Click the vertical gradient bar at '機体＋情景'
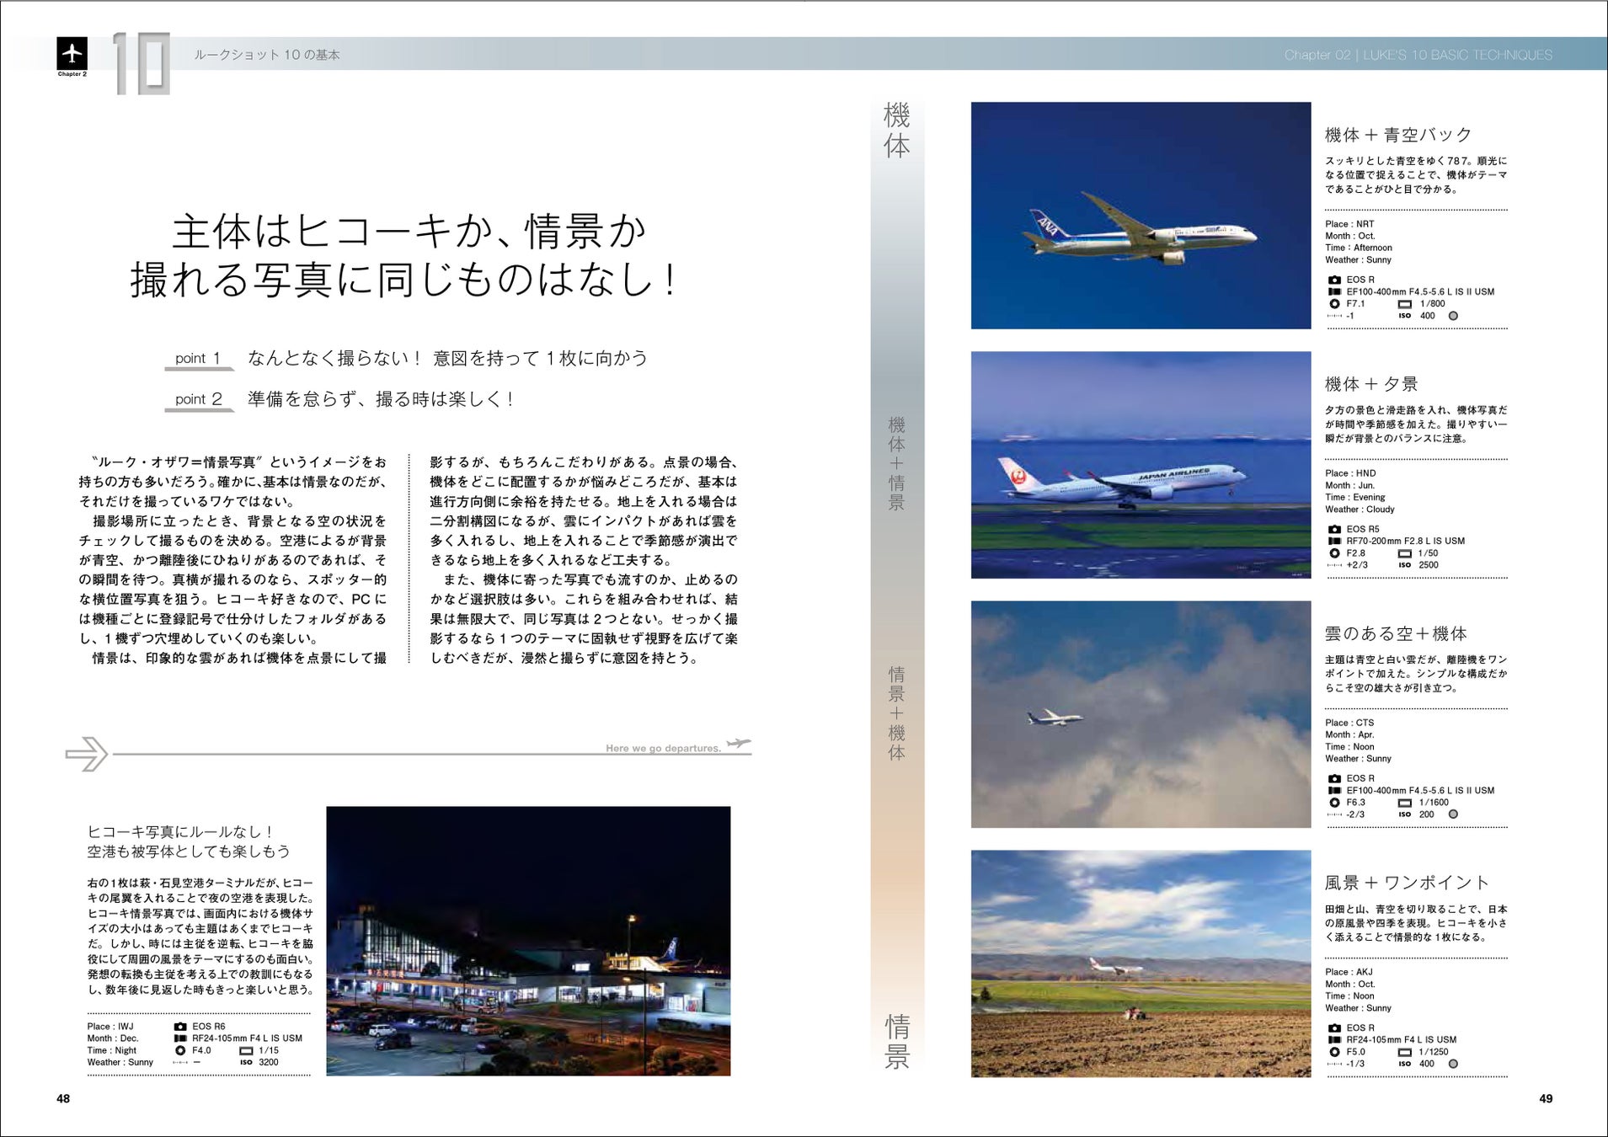 tap(897, 463)
